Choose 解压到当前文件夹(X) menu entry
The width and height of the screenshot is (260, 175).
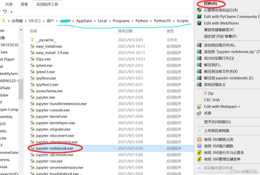(221, 71)
